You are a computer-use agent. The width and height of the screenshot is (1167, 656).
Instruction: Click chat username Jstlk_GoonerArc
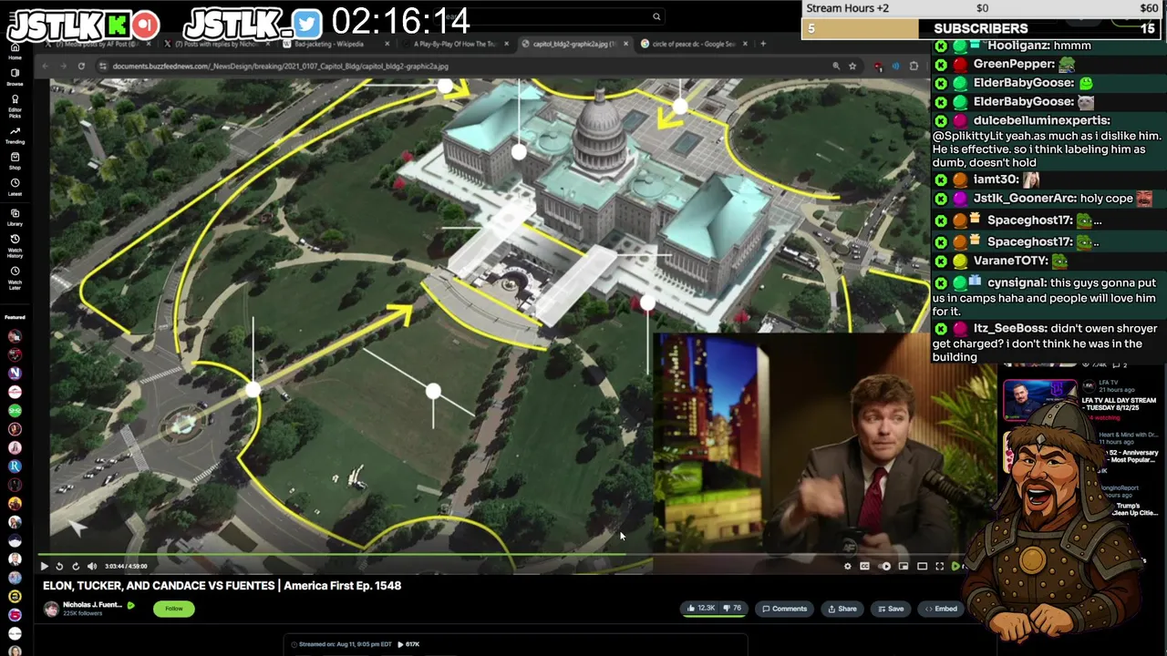click(x=1024, y=199)
